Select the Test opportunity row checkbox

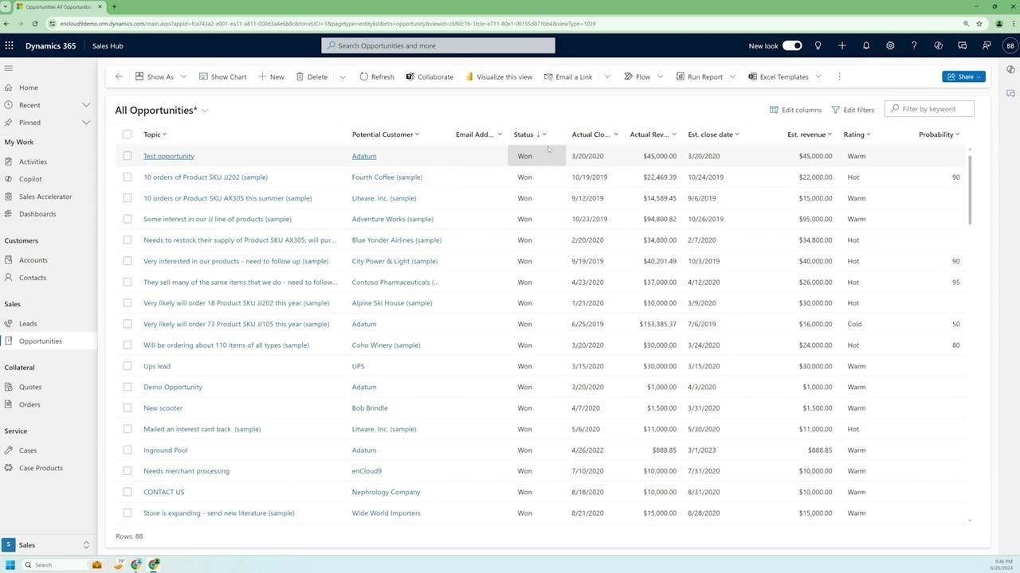[x=127, y=156]
